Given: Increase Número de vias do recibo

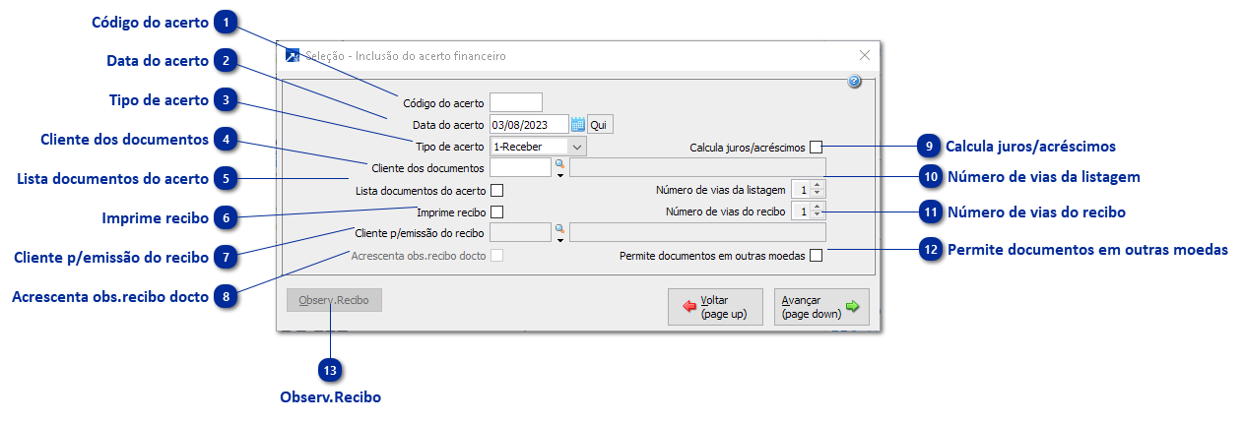Looking at the screenshot, I should click(x=818, y=207).
